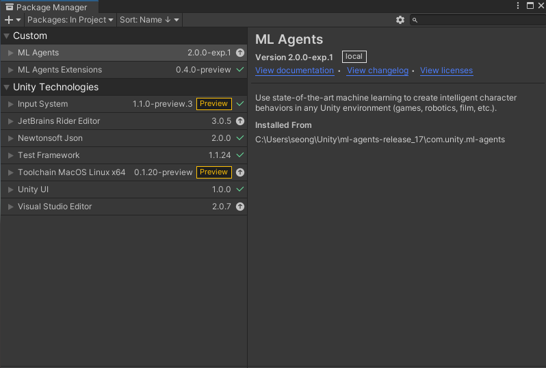This screenshot has width=546, height=368.
Task: Click the update arrow icon for Toolchain MacOS Linux x64
Action: tap(240, 172)
